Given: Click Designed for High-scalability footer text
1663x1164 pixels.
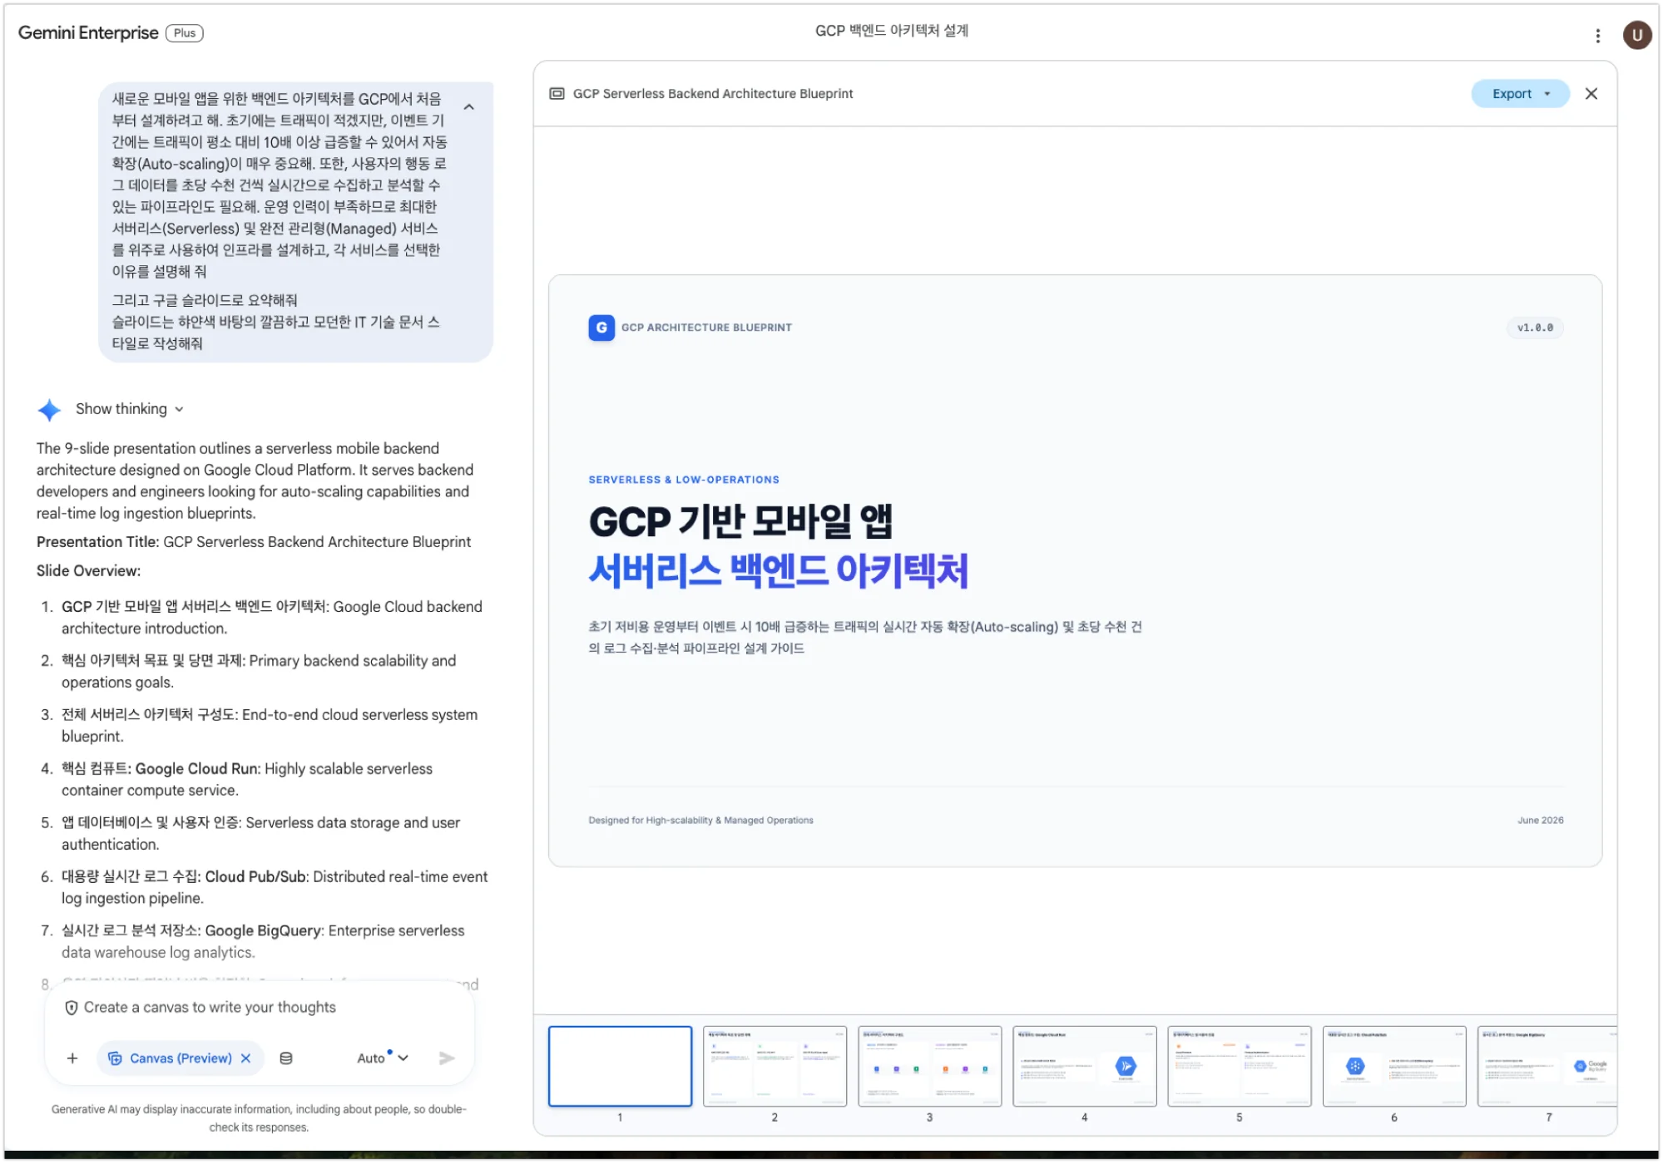Looking at the screenshot, I should pos(700,820).
